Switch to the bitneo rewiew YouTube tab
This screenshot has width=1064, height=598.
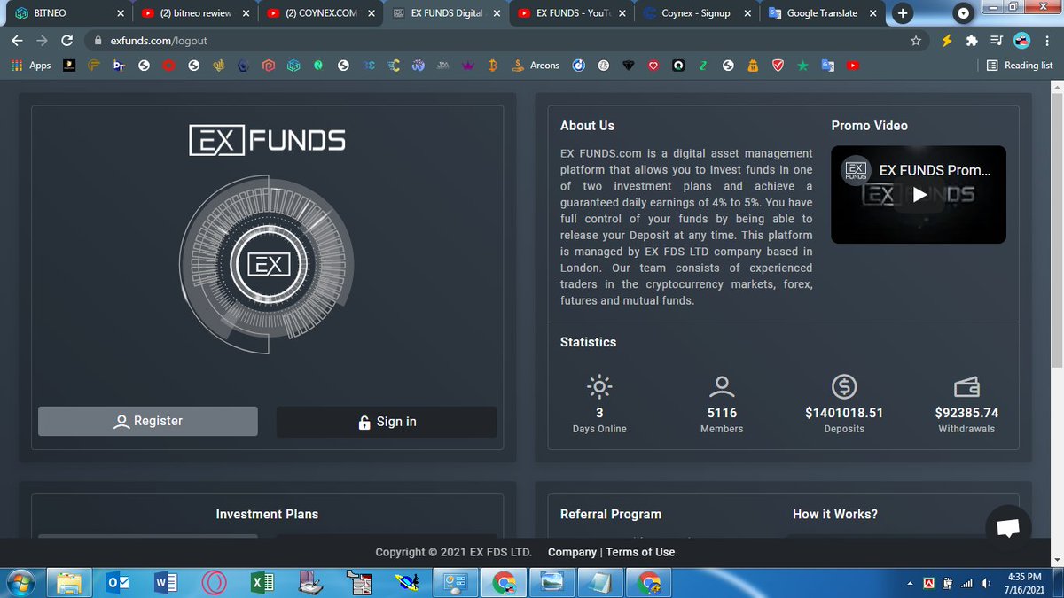pyautogui.click(x=196, y=13)
